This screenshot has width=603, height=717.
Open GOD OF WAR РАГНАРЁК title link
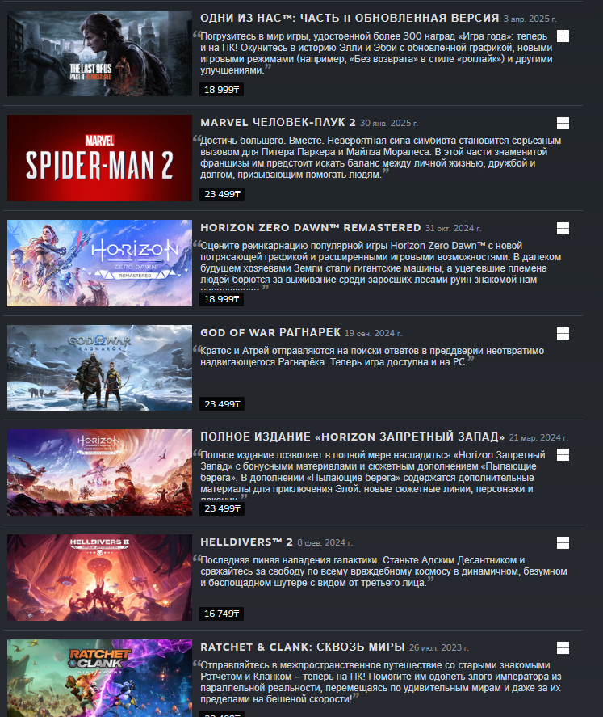(x=270, y=332)
